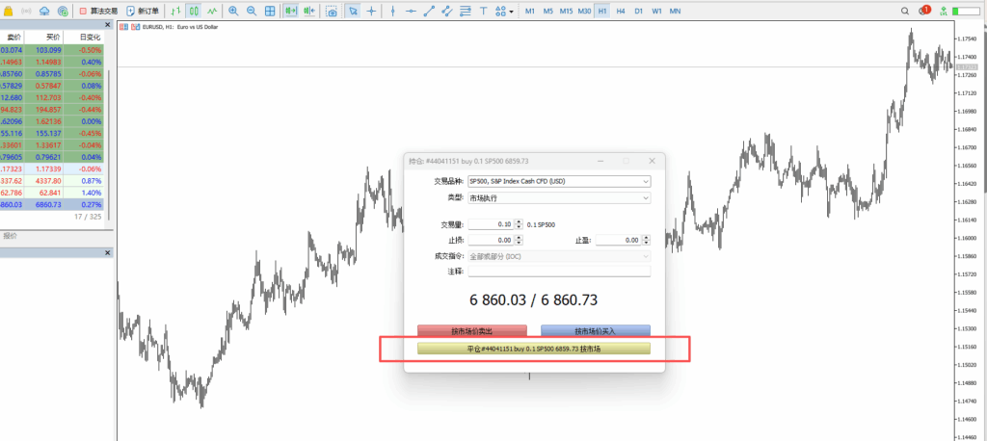The width and height of the screenshot is (987, 441).
Task: Switch to the H4 timeframe
Action: pyautogui.click(x=621, y=11)
